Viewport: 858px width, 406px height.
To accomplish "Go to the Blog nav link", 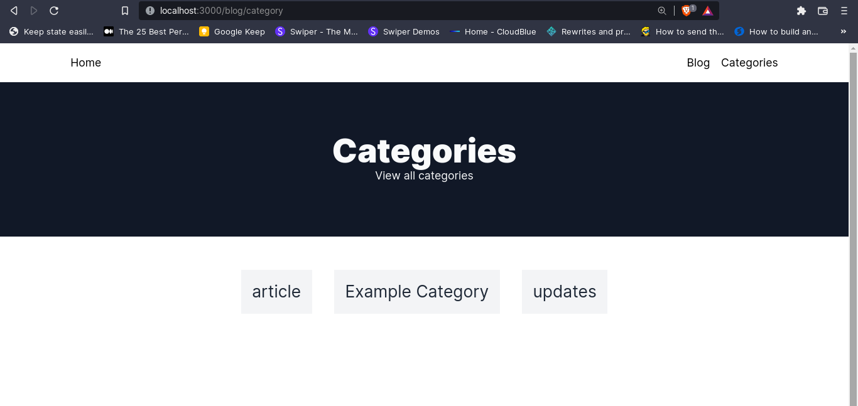I will click(x=698, y=63).
